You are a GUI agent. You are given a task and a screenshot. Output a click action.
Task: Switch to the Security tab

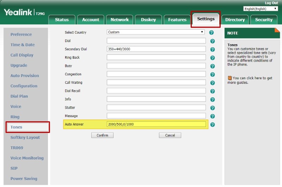point(264,20)
